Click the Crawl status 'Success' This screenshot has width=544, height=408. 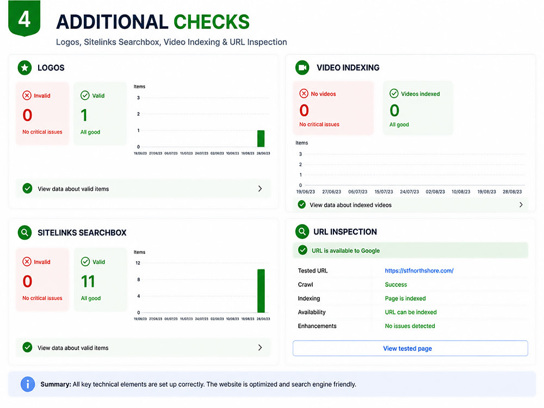396,285
